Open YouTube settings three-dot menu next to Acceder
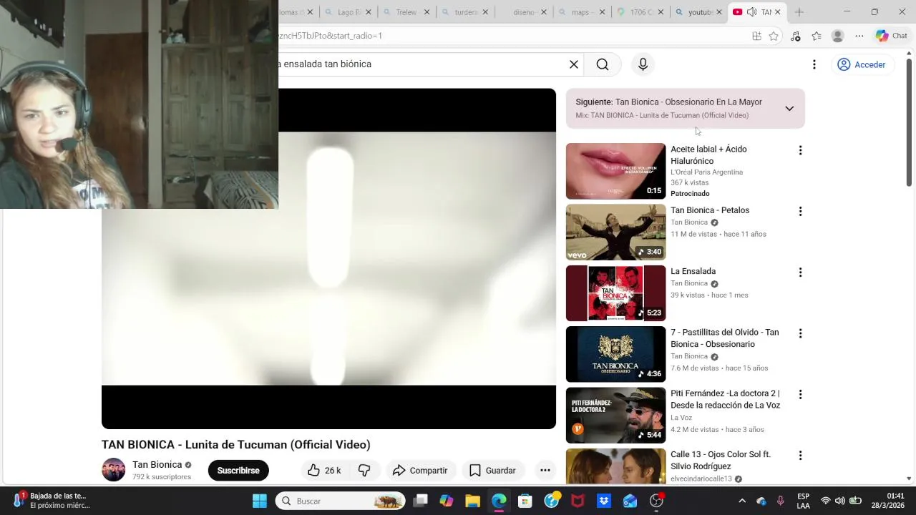This screenshot has width=916, height=515. (x=814, y=64)
